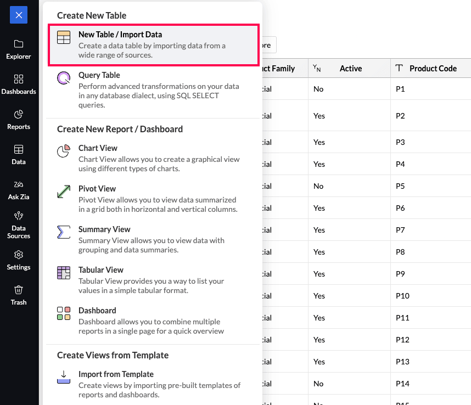
Task: Create a new Dashboard
Action: pyautogui.click(x=154, y=320)
